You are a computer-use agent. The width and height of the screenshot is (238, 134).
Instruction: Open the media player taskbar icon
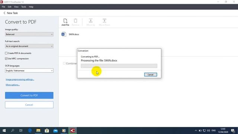click(x=64, y=131)
